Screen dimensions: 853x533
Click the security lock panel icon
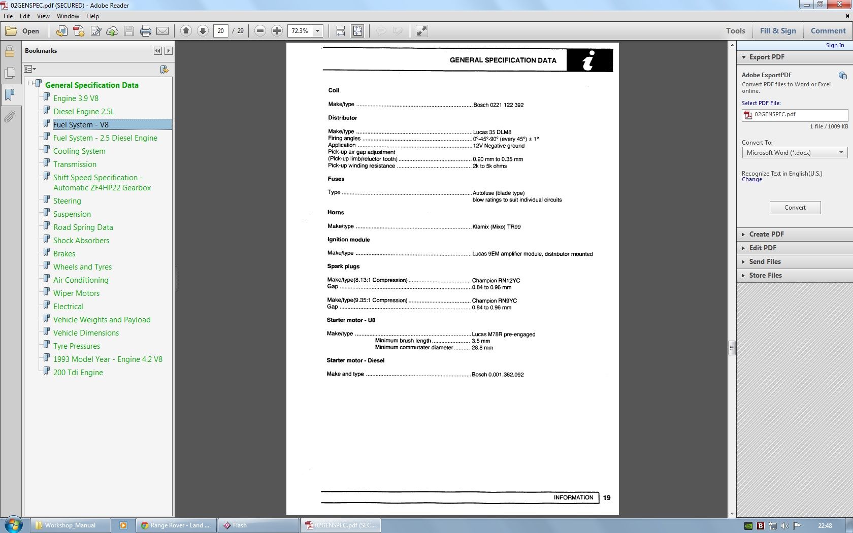9,51
